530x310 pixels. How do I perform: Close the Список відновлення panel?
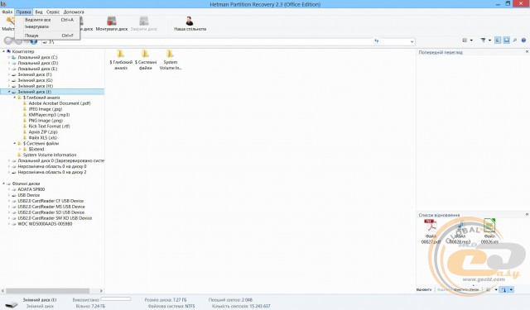click(527, 215)
